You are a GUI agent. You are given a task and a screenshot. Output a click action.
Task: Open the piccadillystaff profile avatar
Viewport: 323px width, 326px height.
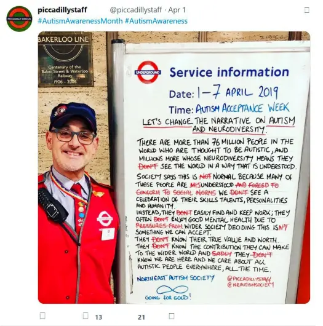[x=19, y=18]
